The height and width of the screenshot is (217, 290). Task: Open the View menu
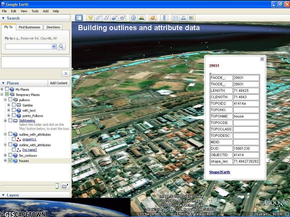[x=24, y=11]
